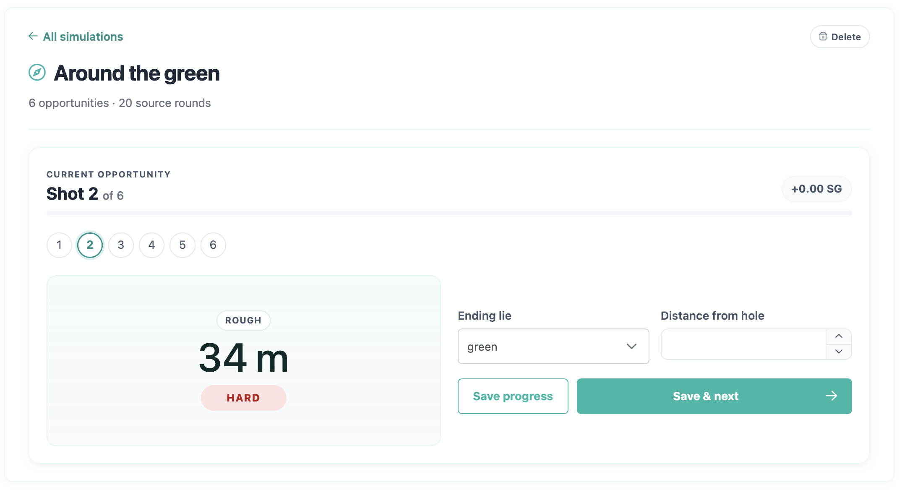Open opportunity step 6
Viewport: 902px width, 490px height.
tap(213, 245)
